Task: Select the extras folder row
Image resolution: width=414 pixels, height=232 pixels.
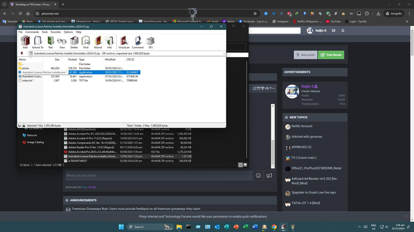Action: point(79,68)
